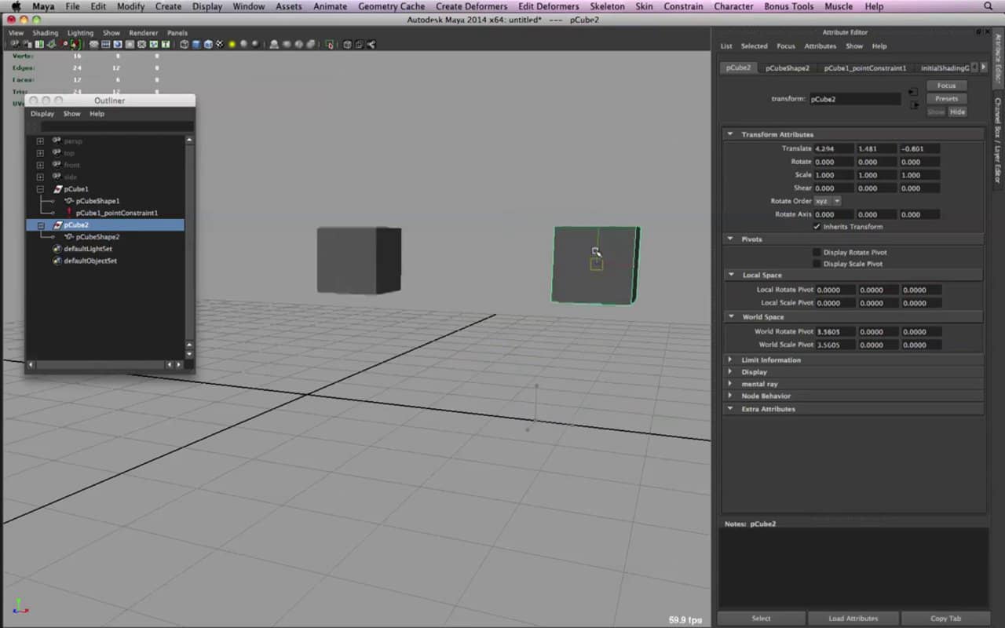The width and height of the screenshot is (1005, 628).
Task: Click the Translate X value field
Action: 833,148
